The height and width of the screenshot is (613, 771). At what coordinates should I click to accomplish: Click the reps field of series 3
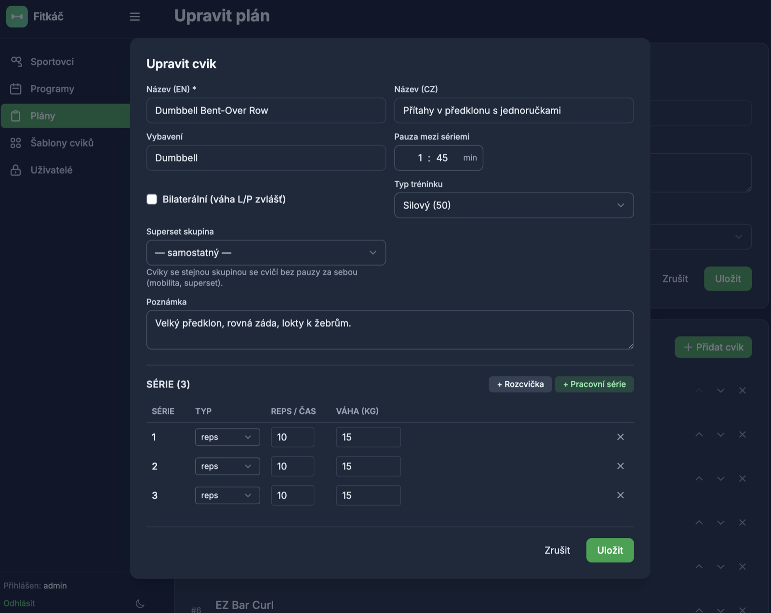(x=292, y=495)
